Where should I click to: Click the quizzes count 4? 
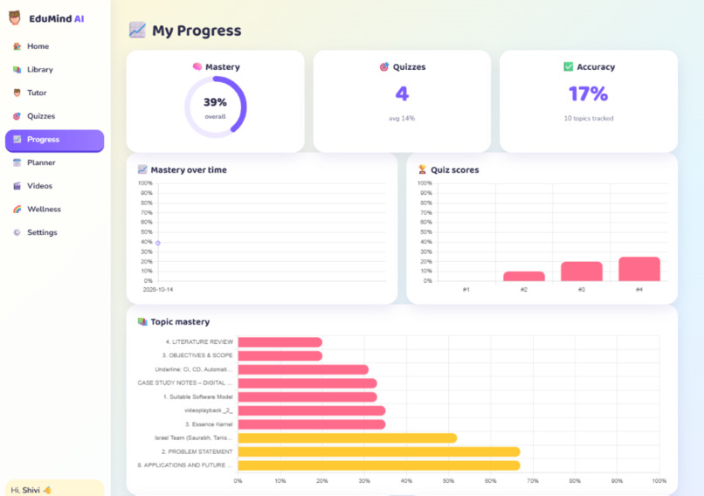(x=402, y=93)
